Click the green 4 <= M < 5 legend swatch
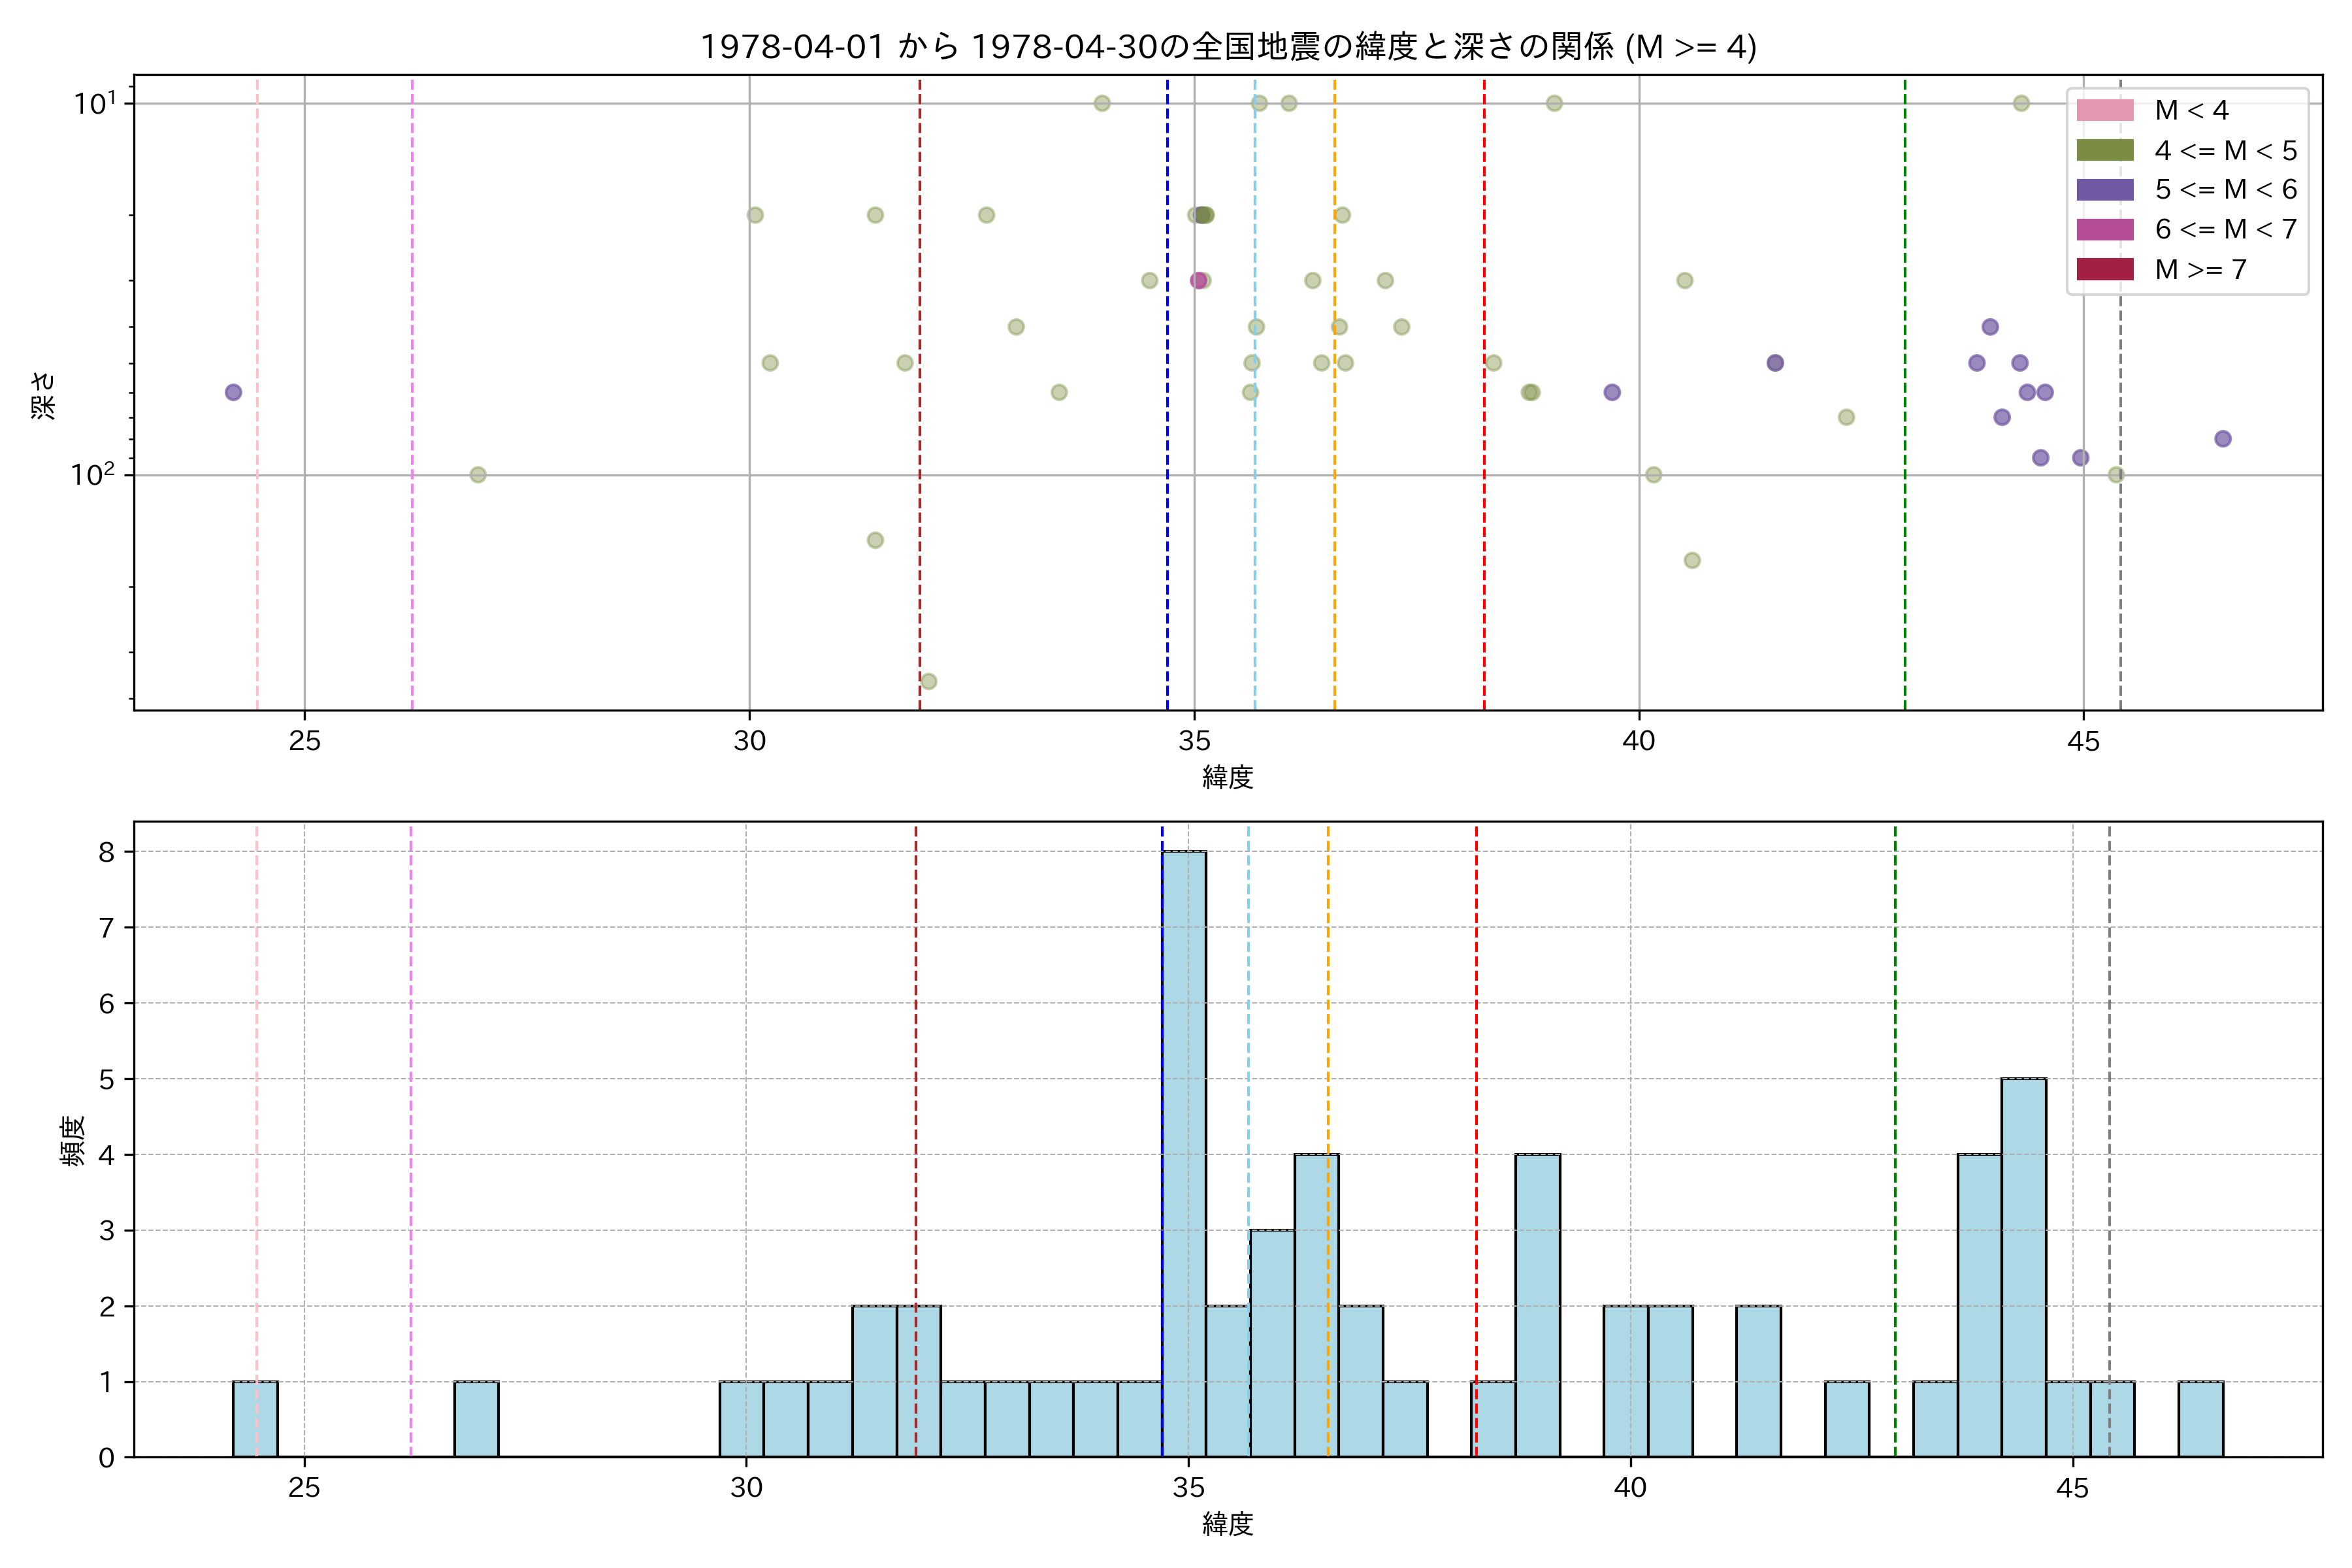The height and width of the screenshot is (1568, 2352). click(2104, 150)
